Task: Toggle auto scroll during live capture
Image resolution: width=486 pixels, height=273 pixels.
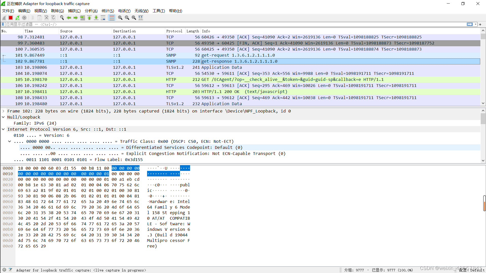Action: [103, 18]
